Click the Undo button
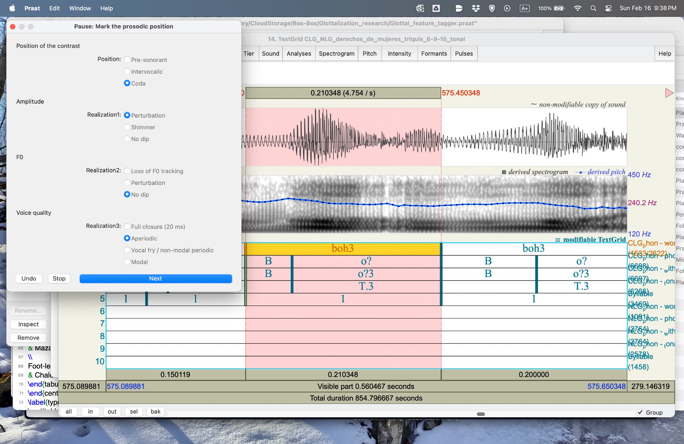Viewport: 684px width, 444px height. tap(29, 278)
